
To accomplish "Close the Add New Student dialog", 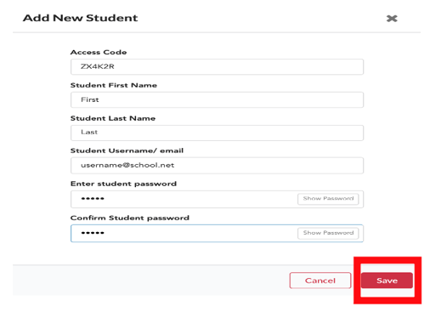I will coord(392,19).
